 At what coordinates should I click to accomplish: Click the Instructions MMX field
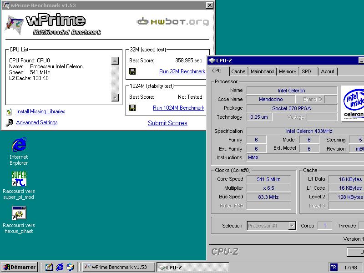tap(305, 157)
